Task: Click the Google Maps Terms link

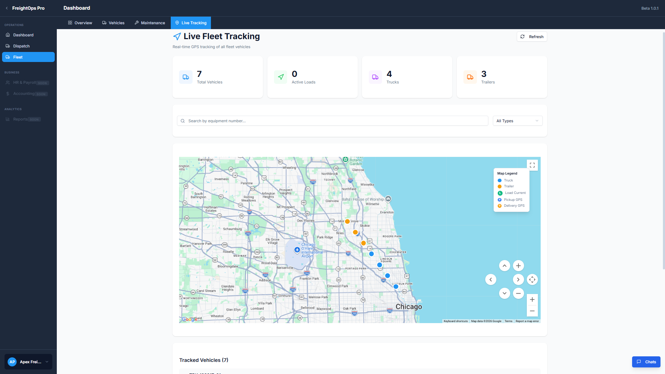Action: pos(508,321)
